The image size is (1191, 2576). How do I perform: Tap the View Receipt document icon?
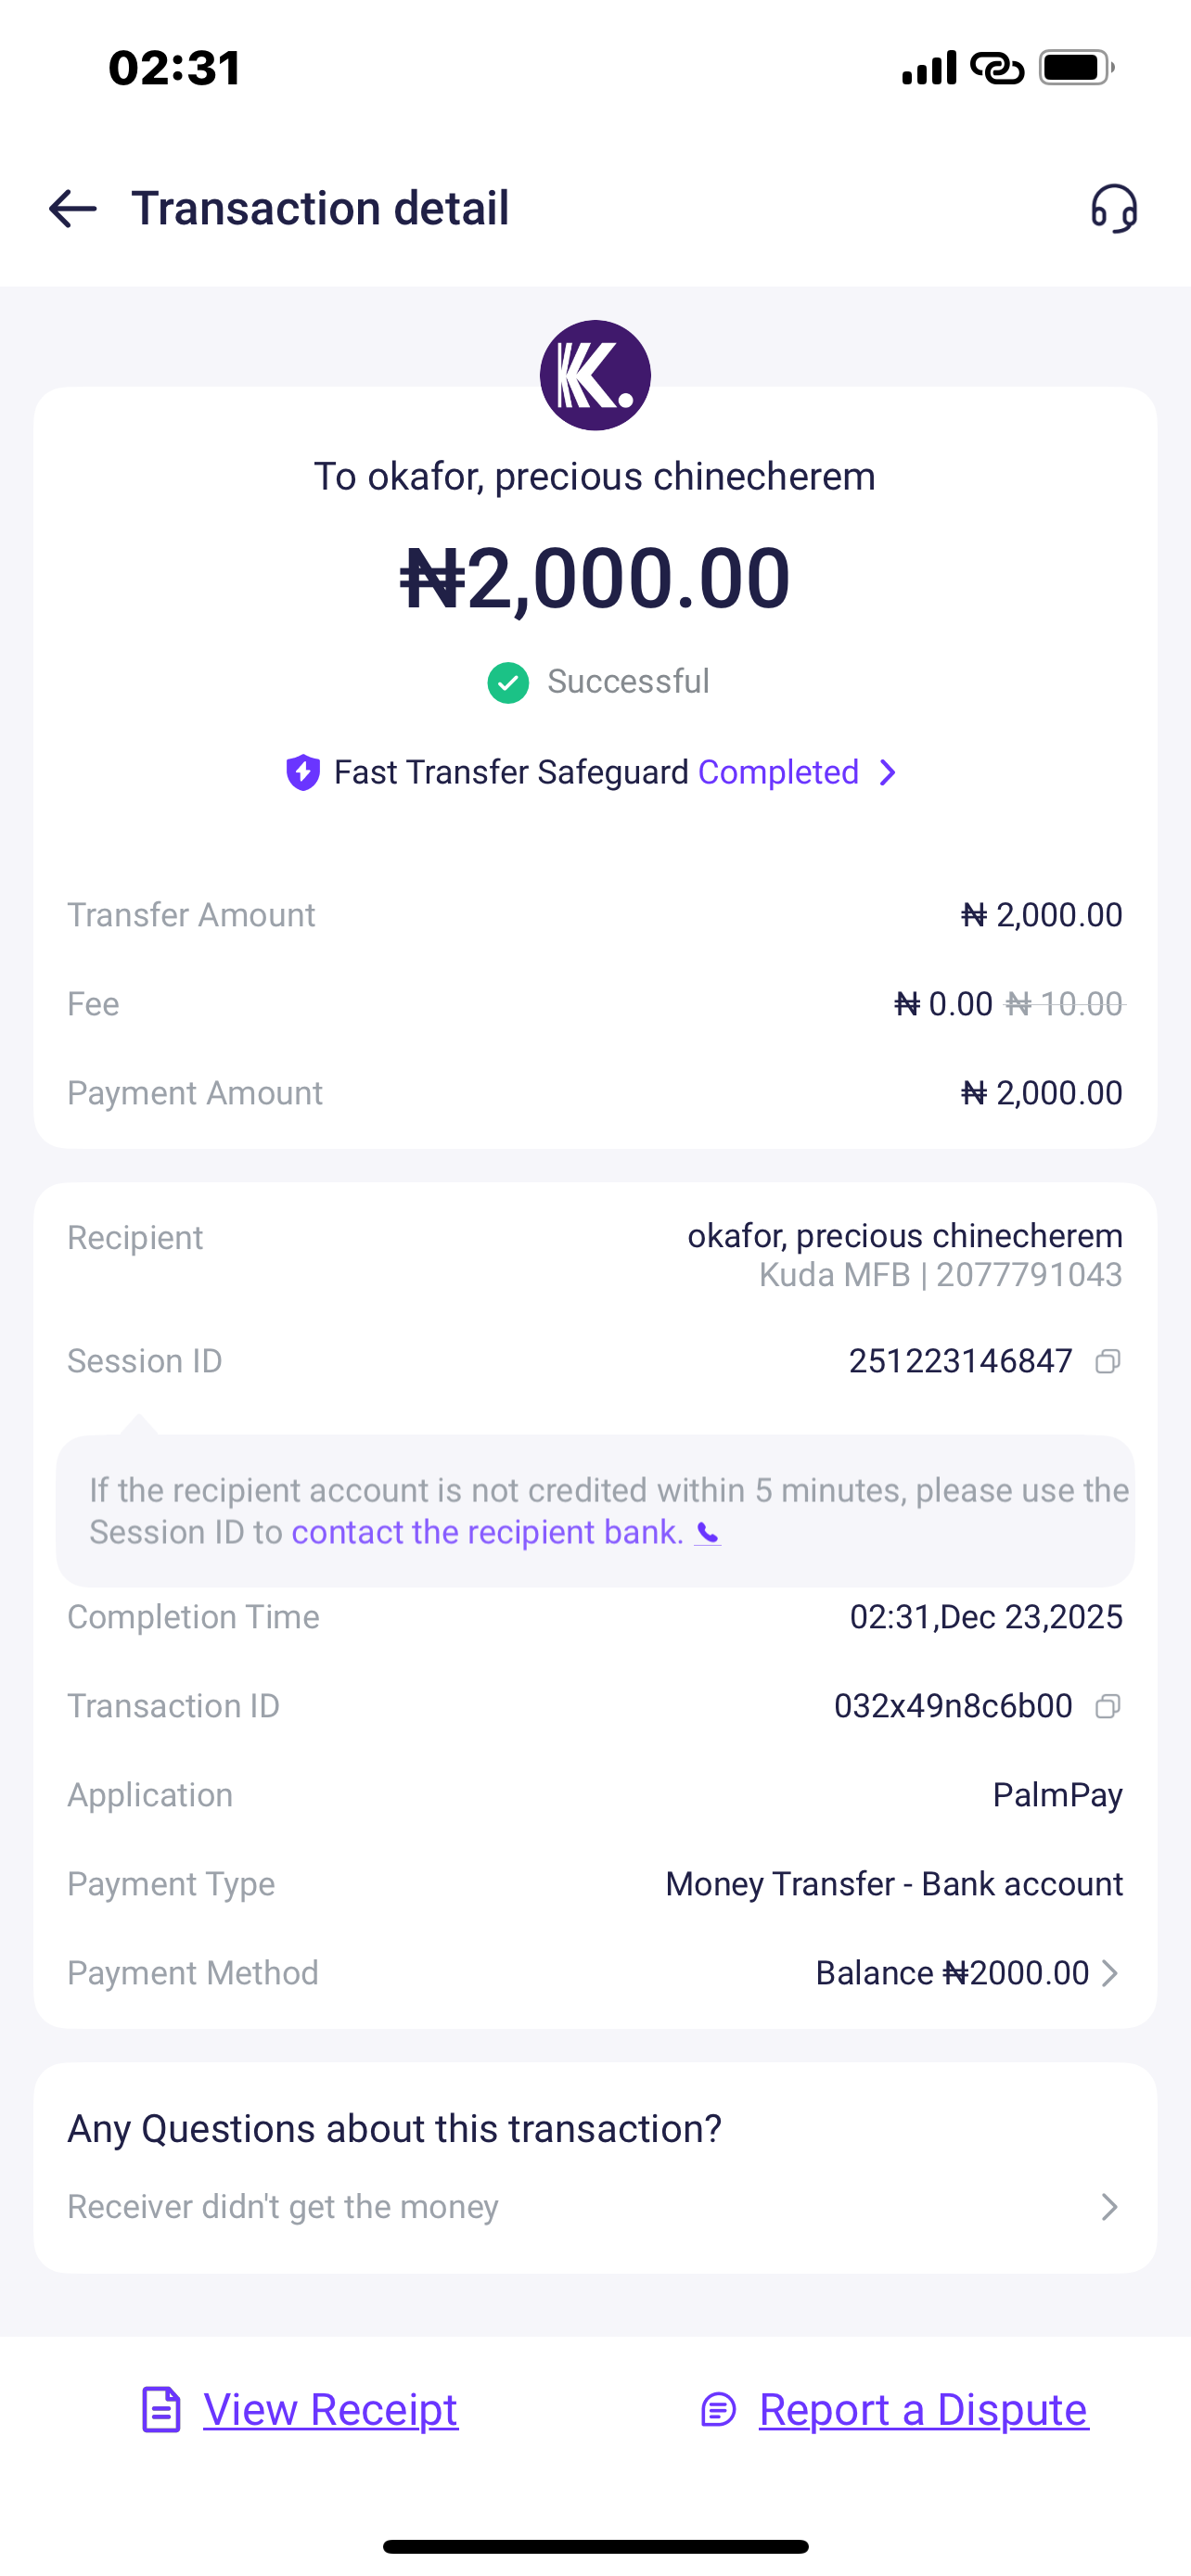pyautogui.click(x=161, y=2409)
